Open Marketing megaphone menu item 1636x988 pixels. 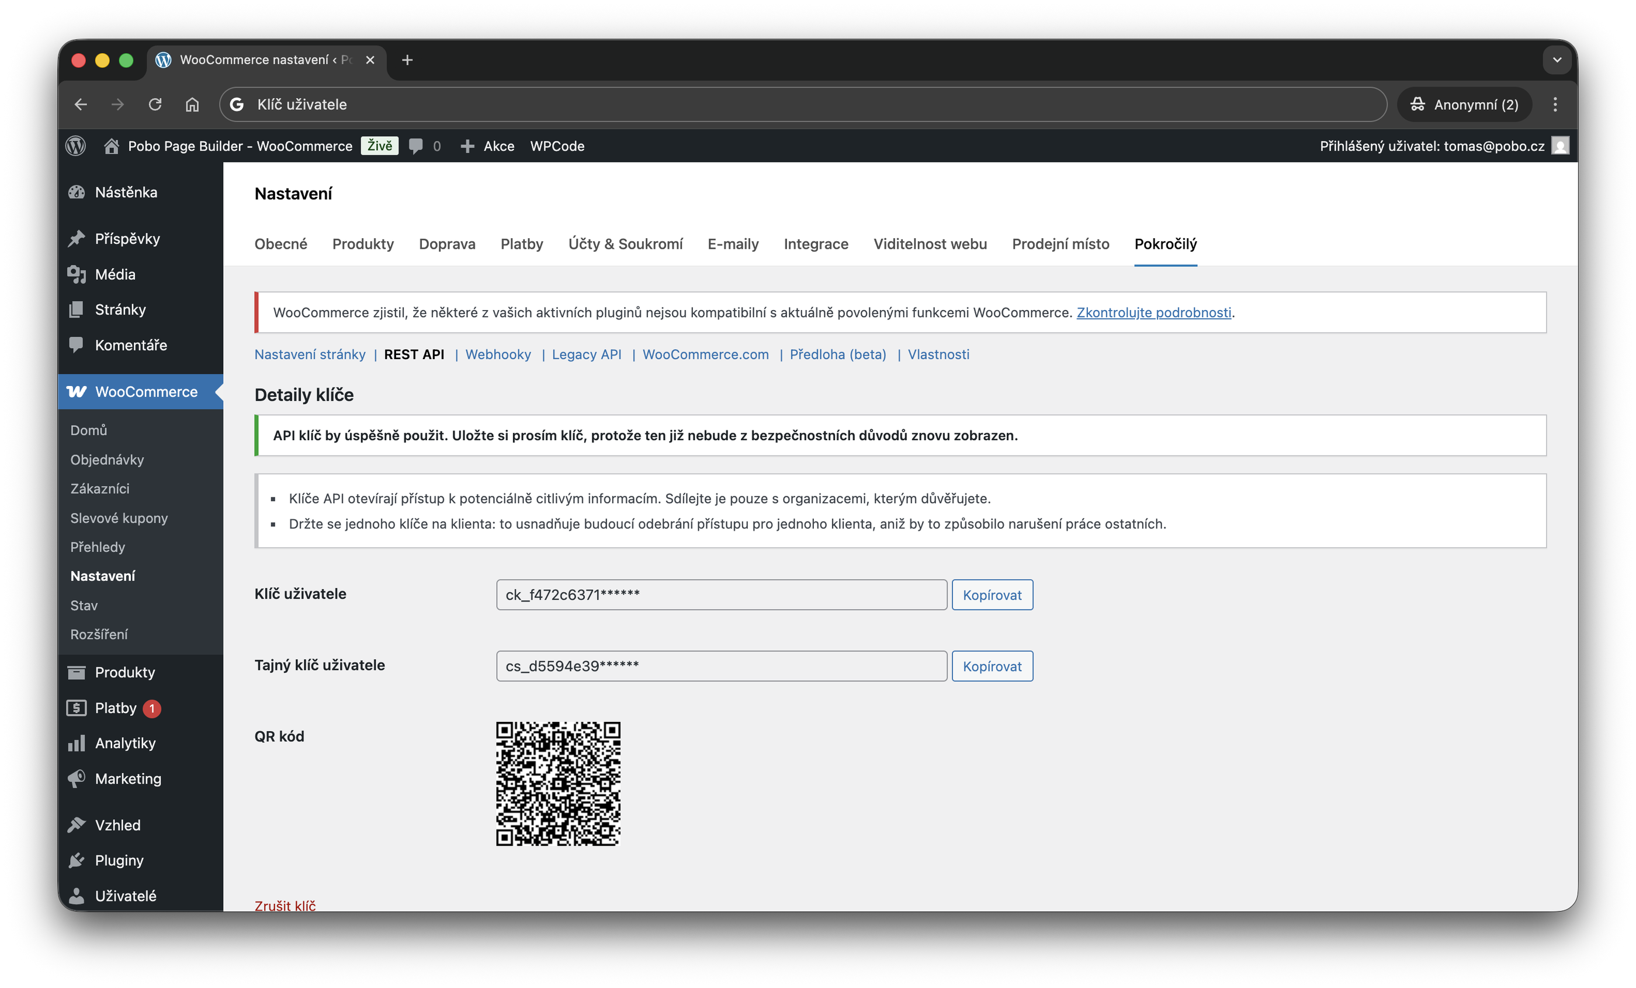click(127, 778)
